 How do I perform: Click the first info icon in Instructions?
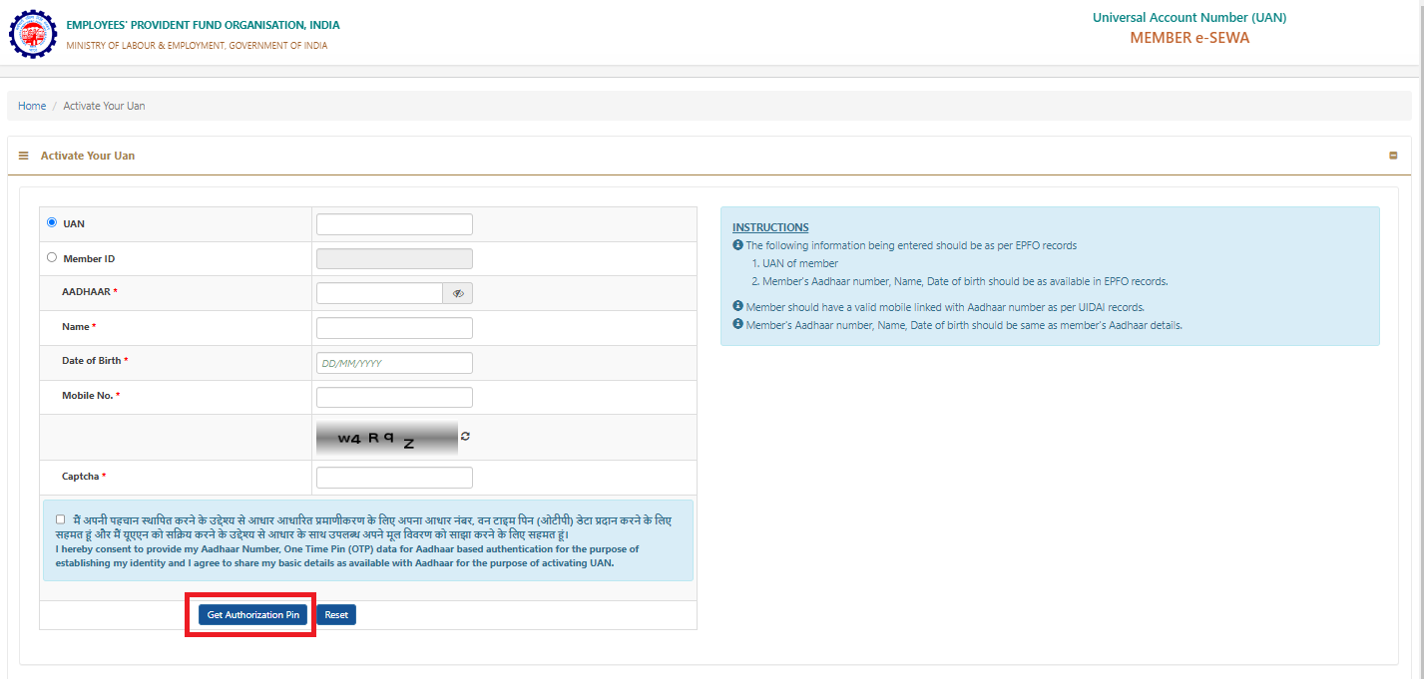click(737, 245)
